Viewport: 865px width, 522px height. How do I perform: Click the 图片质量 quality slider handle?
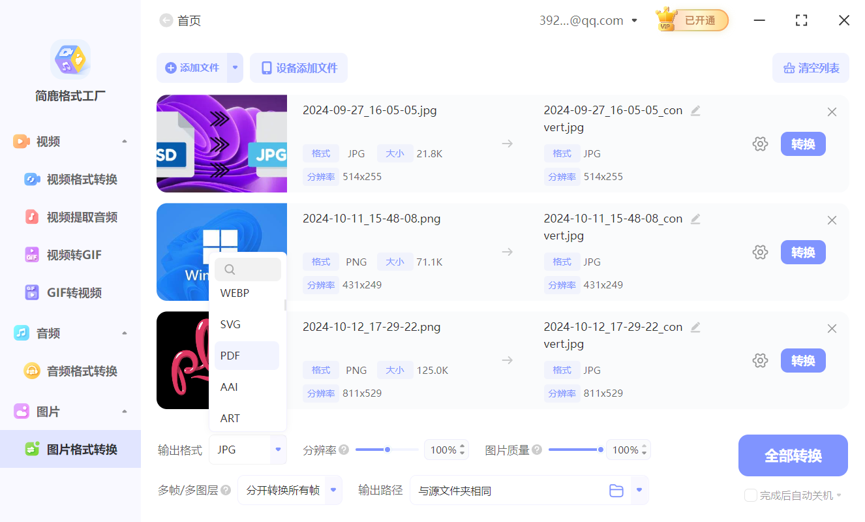pos(600,449)
